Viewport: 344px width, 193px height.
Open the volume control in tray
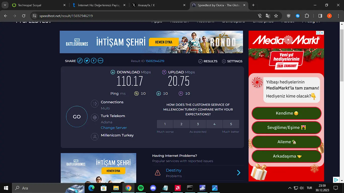[301, 188]
